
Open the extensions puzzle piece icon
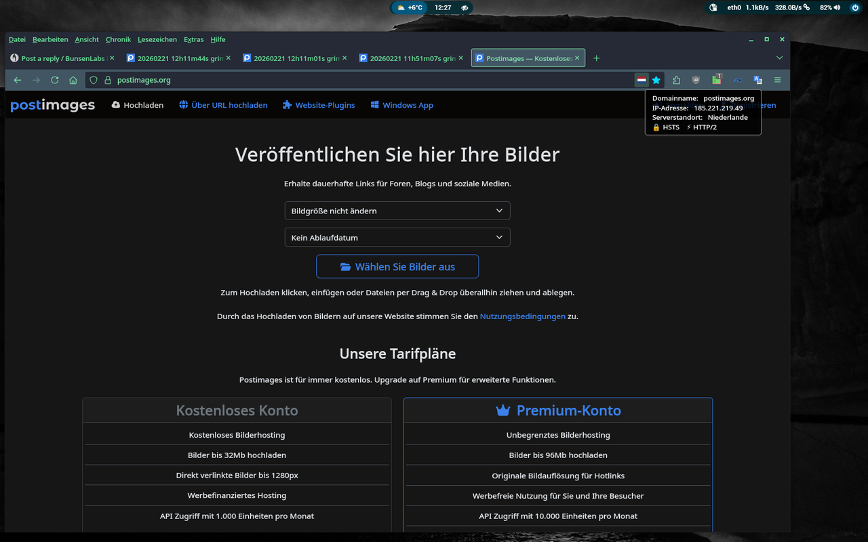(676, 80)
